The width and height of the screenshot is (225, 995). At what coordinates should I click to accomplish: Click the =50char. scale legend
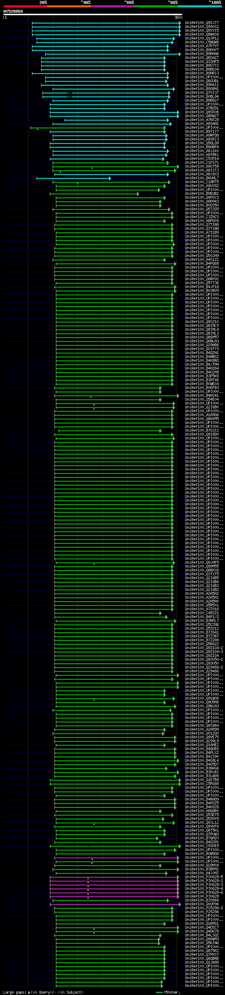point(169,992)
